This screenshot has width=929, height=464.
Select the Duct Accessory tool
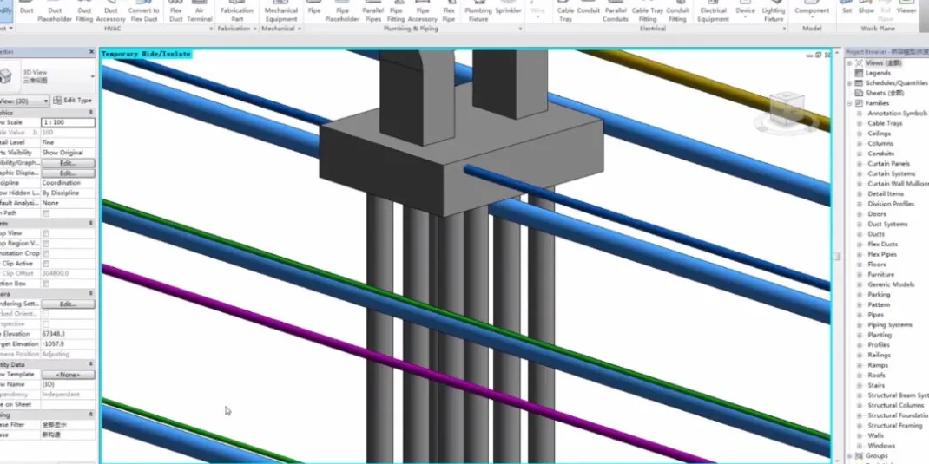pyautogui.click(x=111, y=10)
